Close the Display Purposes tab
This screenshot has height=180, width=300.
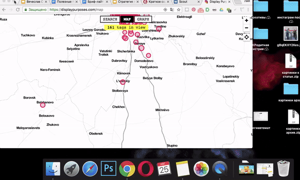pyautogui.click(x=229, y=1)
